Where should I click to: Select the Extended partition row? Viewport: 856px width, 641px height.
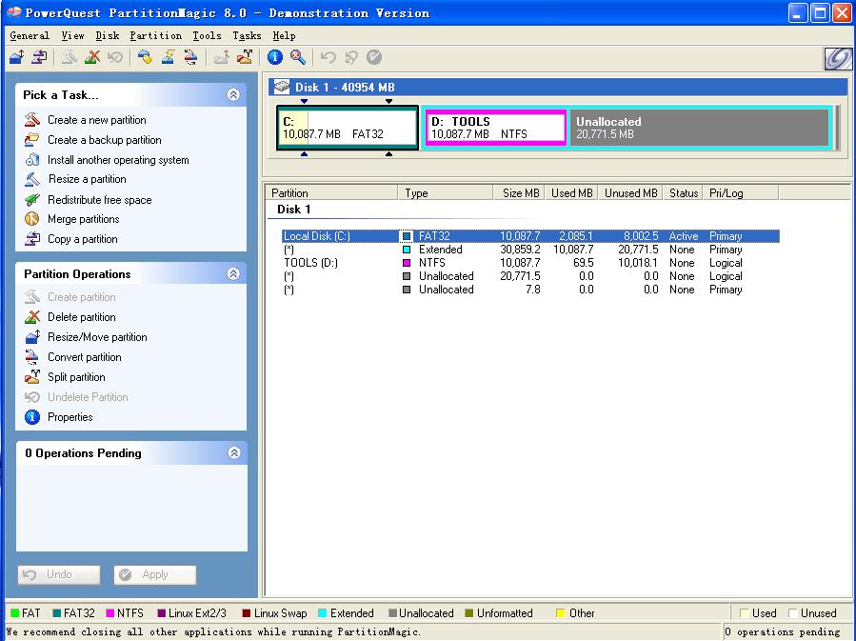[x=530, y=250]
